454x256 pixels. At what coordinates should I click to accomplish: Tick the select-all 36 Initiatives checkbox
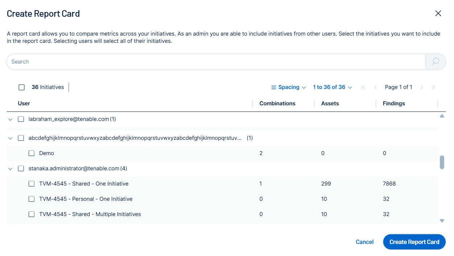coord(21,87)
